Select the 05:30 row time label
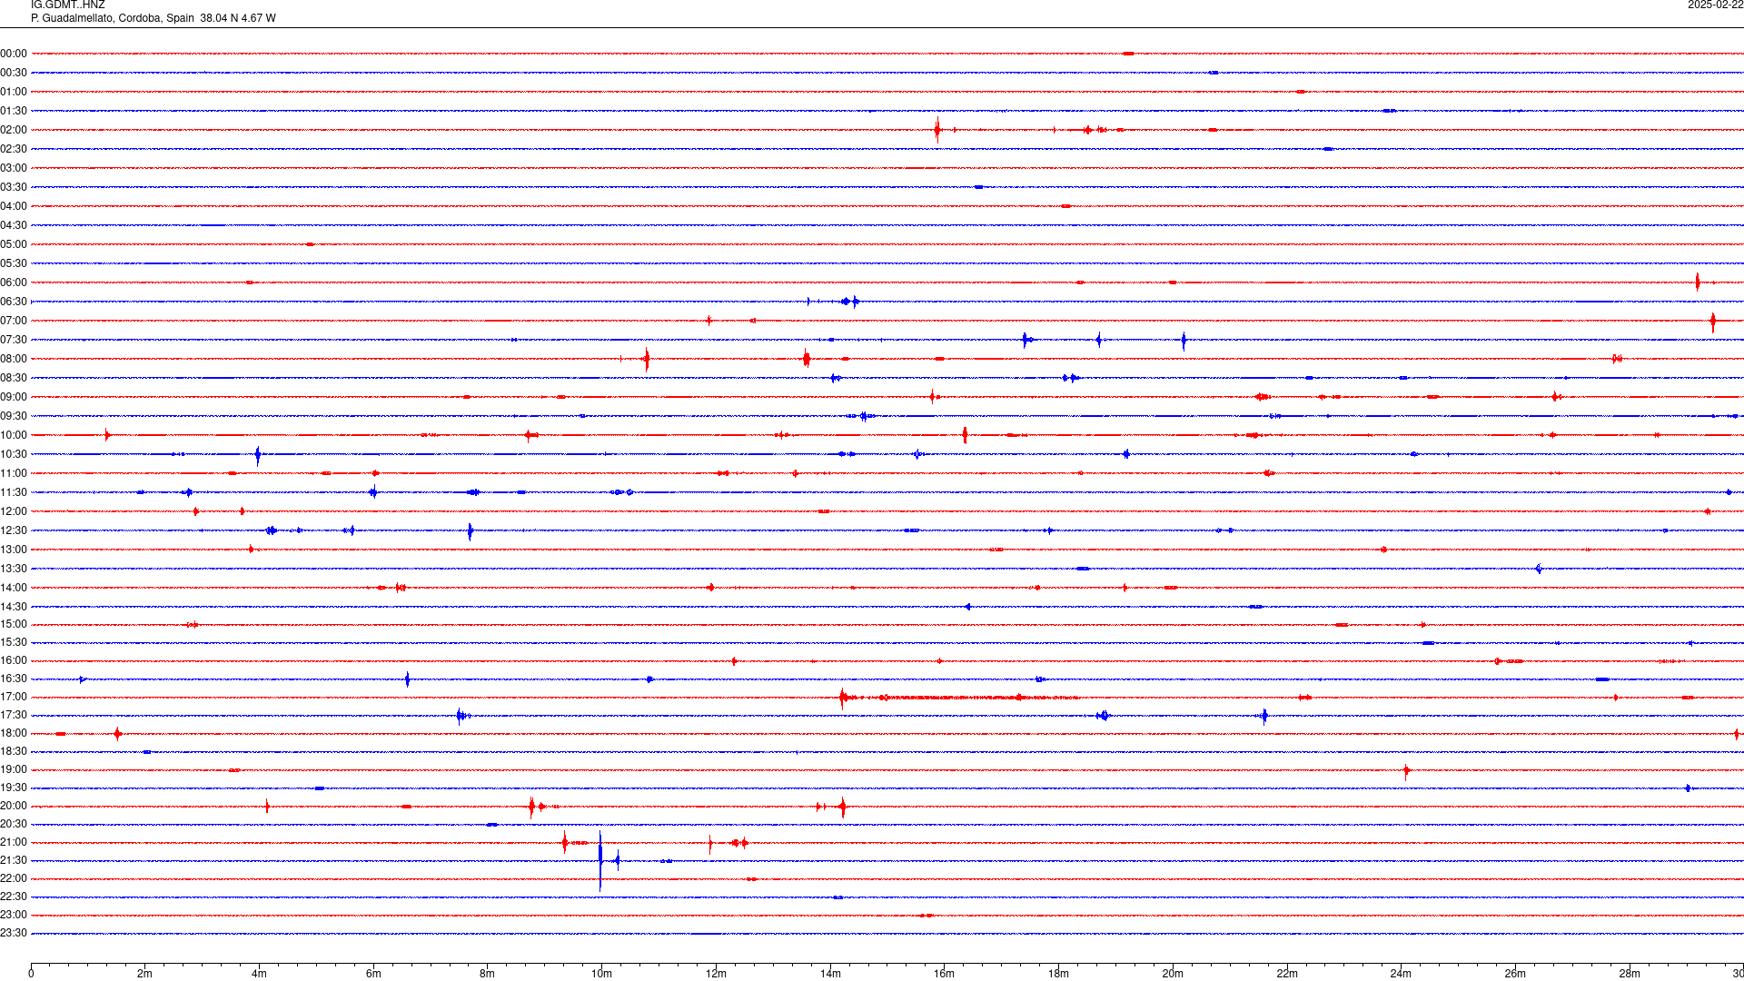This screenshot has width=1744, height=981. [14, 263]
